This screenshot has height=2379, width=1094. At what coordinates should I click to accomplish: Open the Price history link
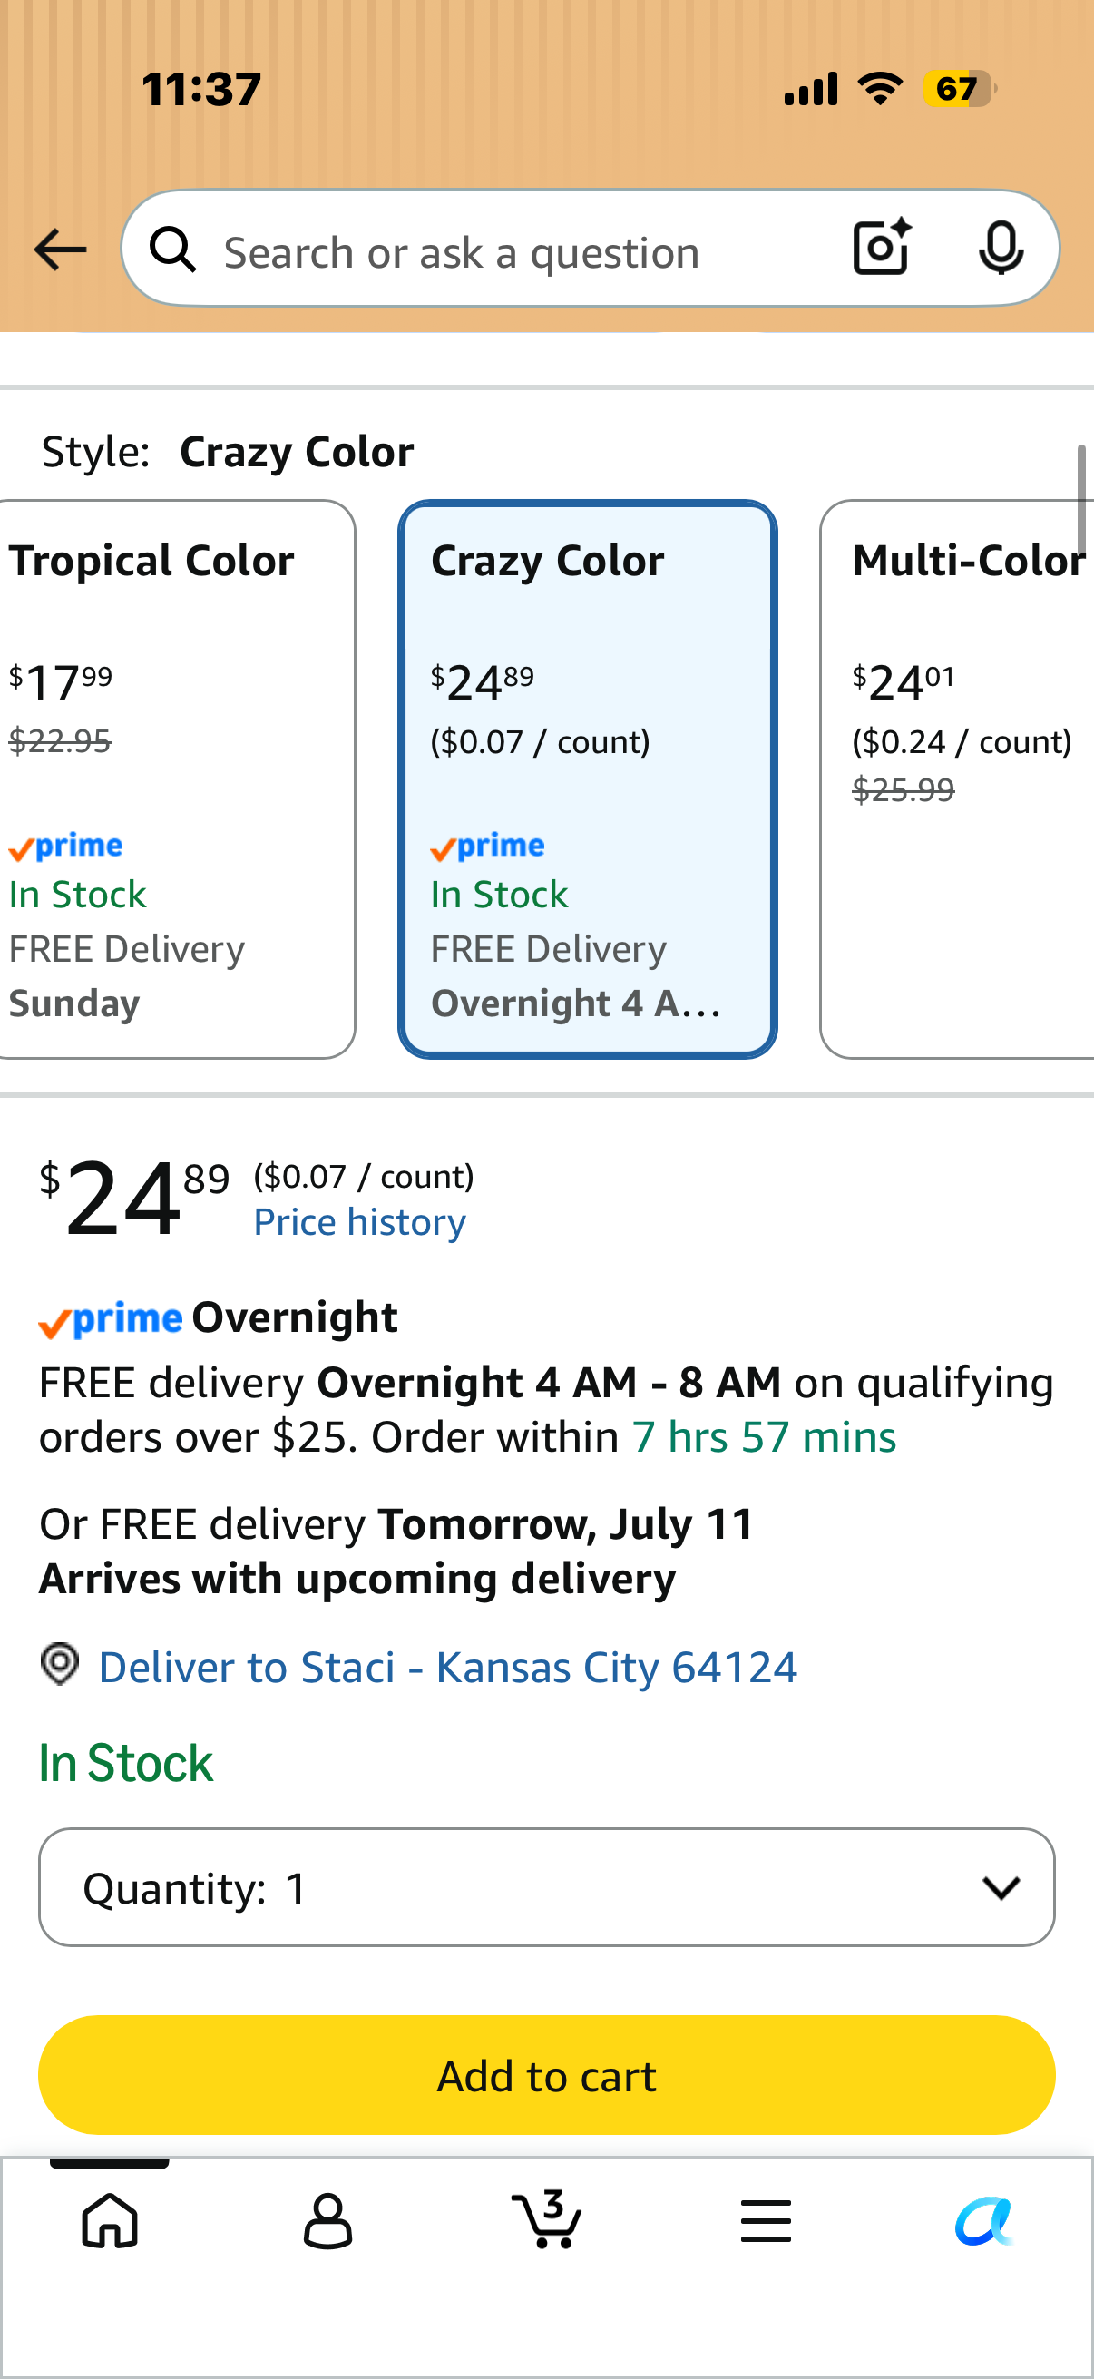point(360,1222)
